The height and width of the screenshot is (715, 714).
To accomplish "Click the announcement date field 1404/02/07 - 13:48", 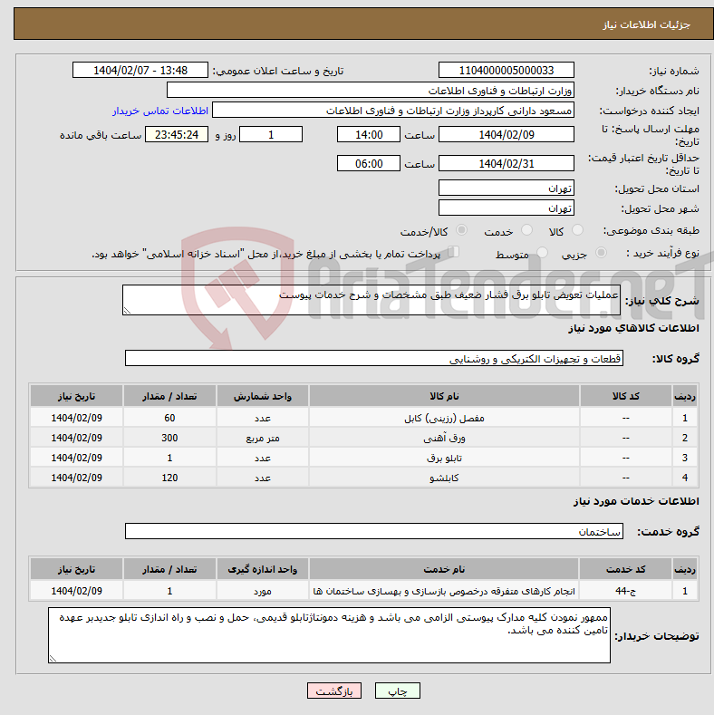I will [x=140, y=70].
